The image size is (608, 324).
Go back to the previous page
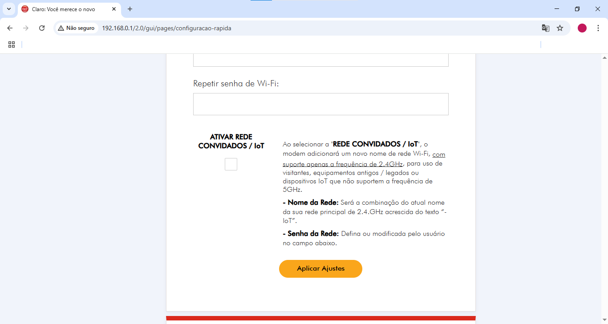click(10, 28)
